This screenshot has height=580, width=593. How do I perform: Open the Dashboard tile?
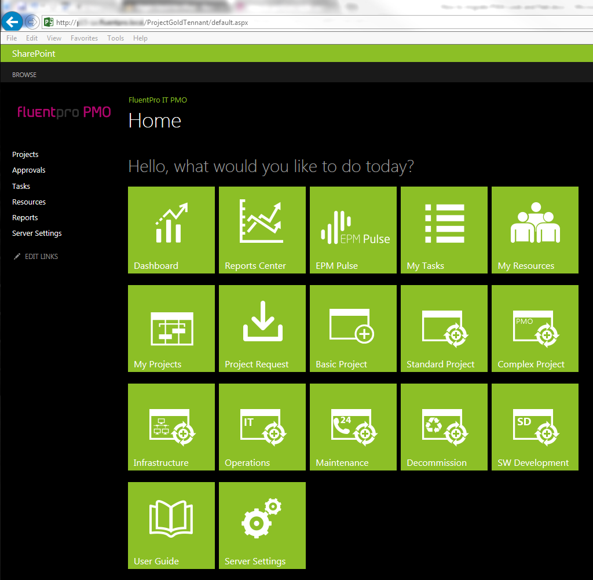(171, 229)
